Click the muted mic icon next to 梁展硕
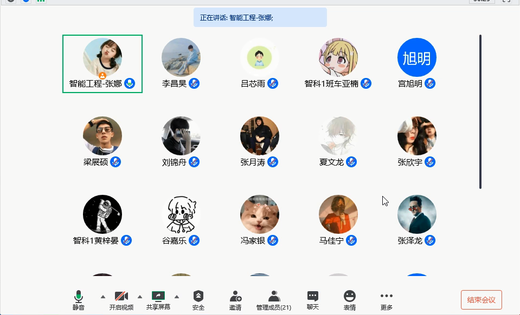Image resolution: width=520 pixels, height=315 pixels. (115, 162)
